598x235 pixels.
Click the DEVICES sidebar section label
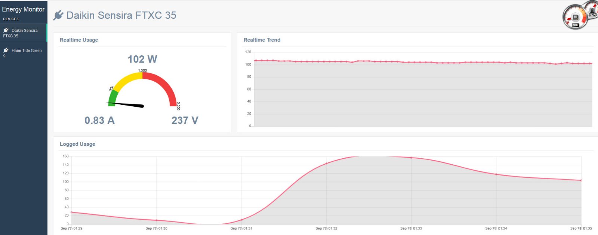(x=11, y=19)
